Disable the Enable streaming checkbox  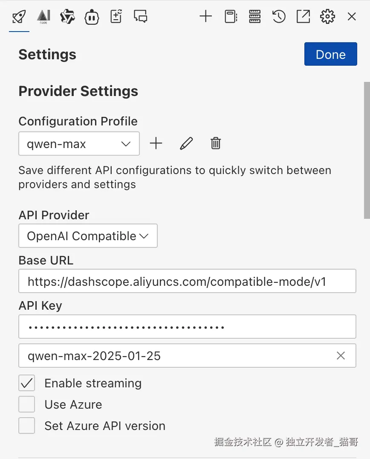coord(27,383)
